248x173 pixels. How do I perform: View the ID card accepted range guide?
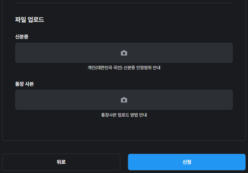[x=124, y=68]
